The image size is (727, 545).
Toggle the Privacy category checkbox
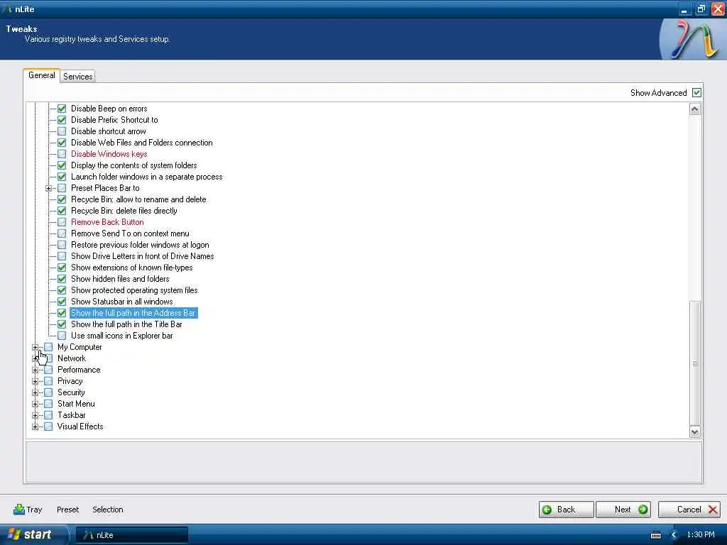pos(48,381)
